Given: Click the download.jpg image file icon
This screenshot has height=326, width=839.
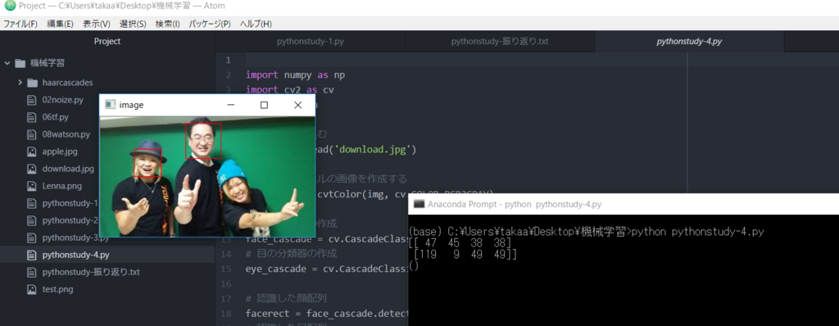Looking at the screenshot, I should point(32,169).
